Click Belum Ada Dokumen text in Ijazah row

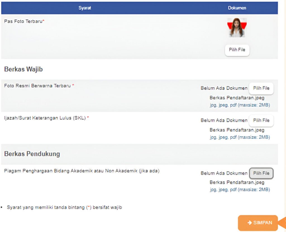(224, 120)
